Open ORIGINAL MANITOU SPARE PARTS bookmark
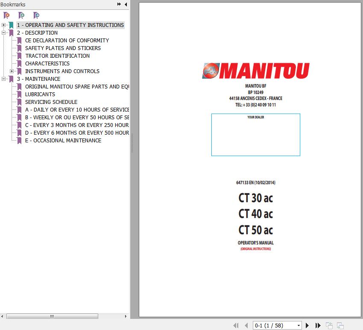Image resolution: width=363 pixels, height=330 pixels. point(77,86)
